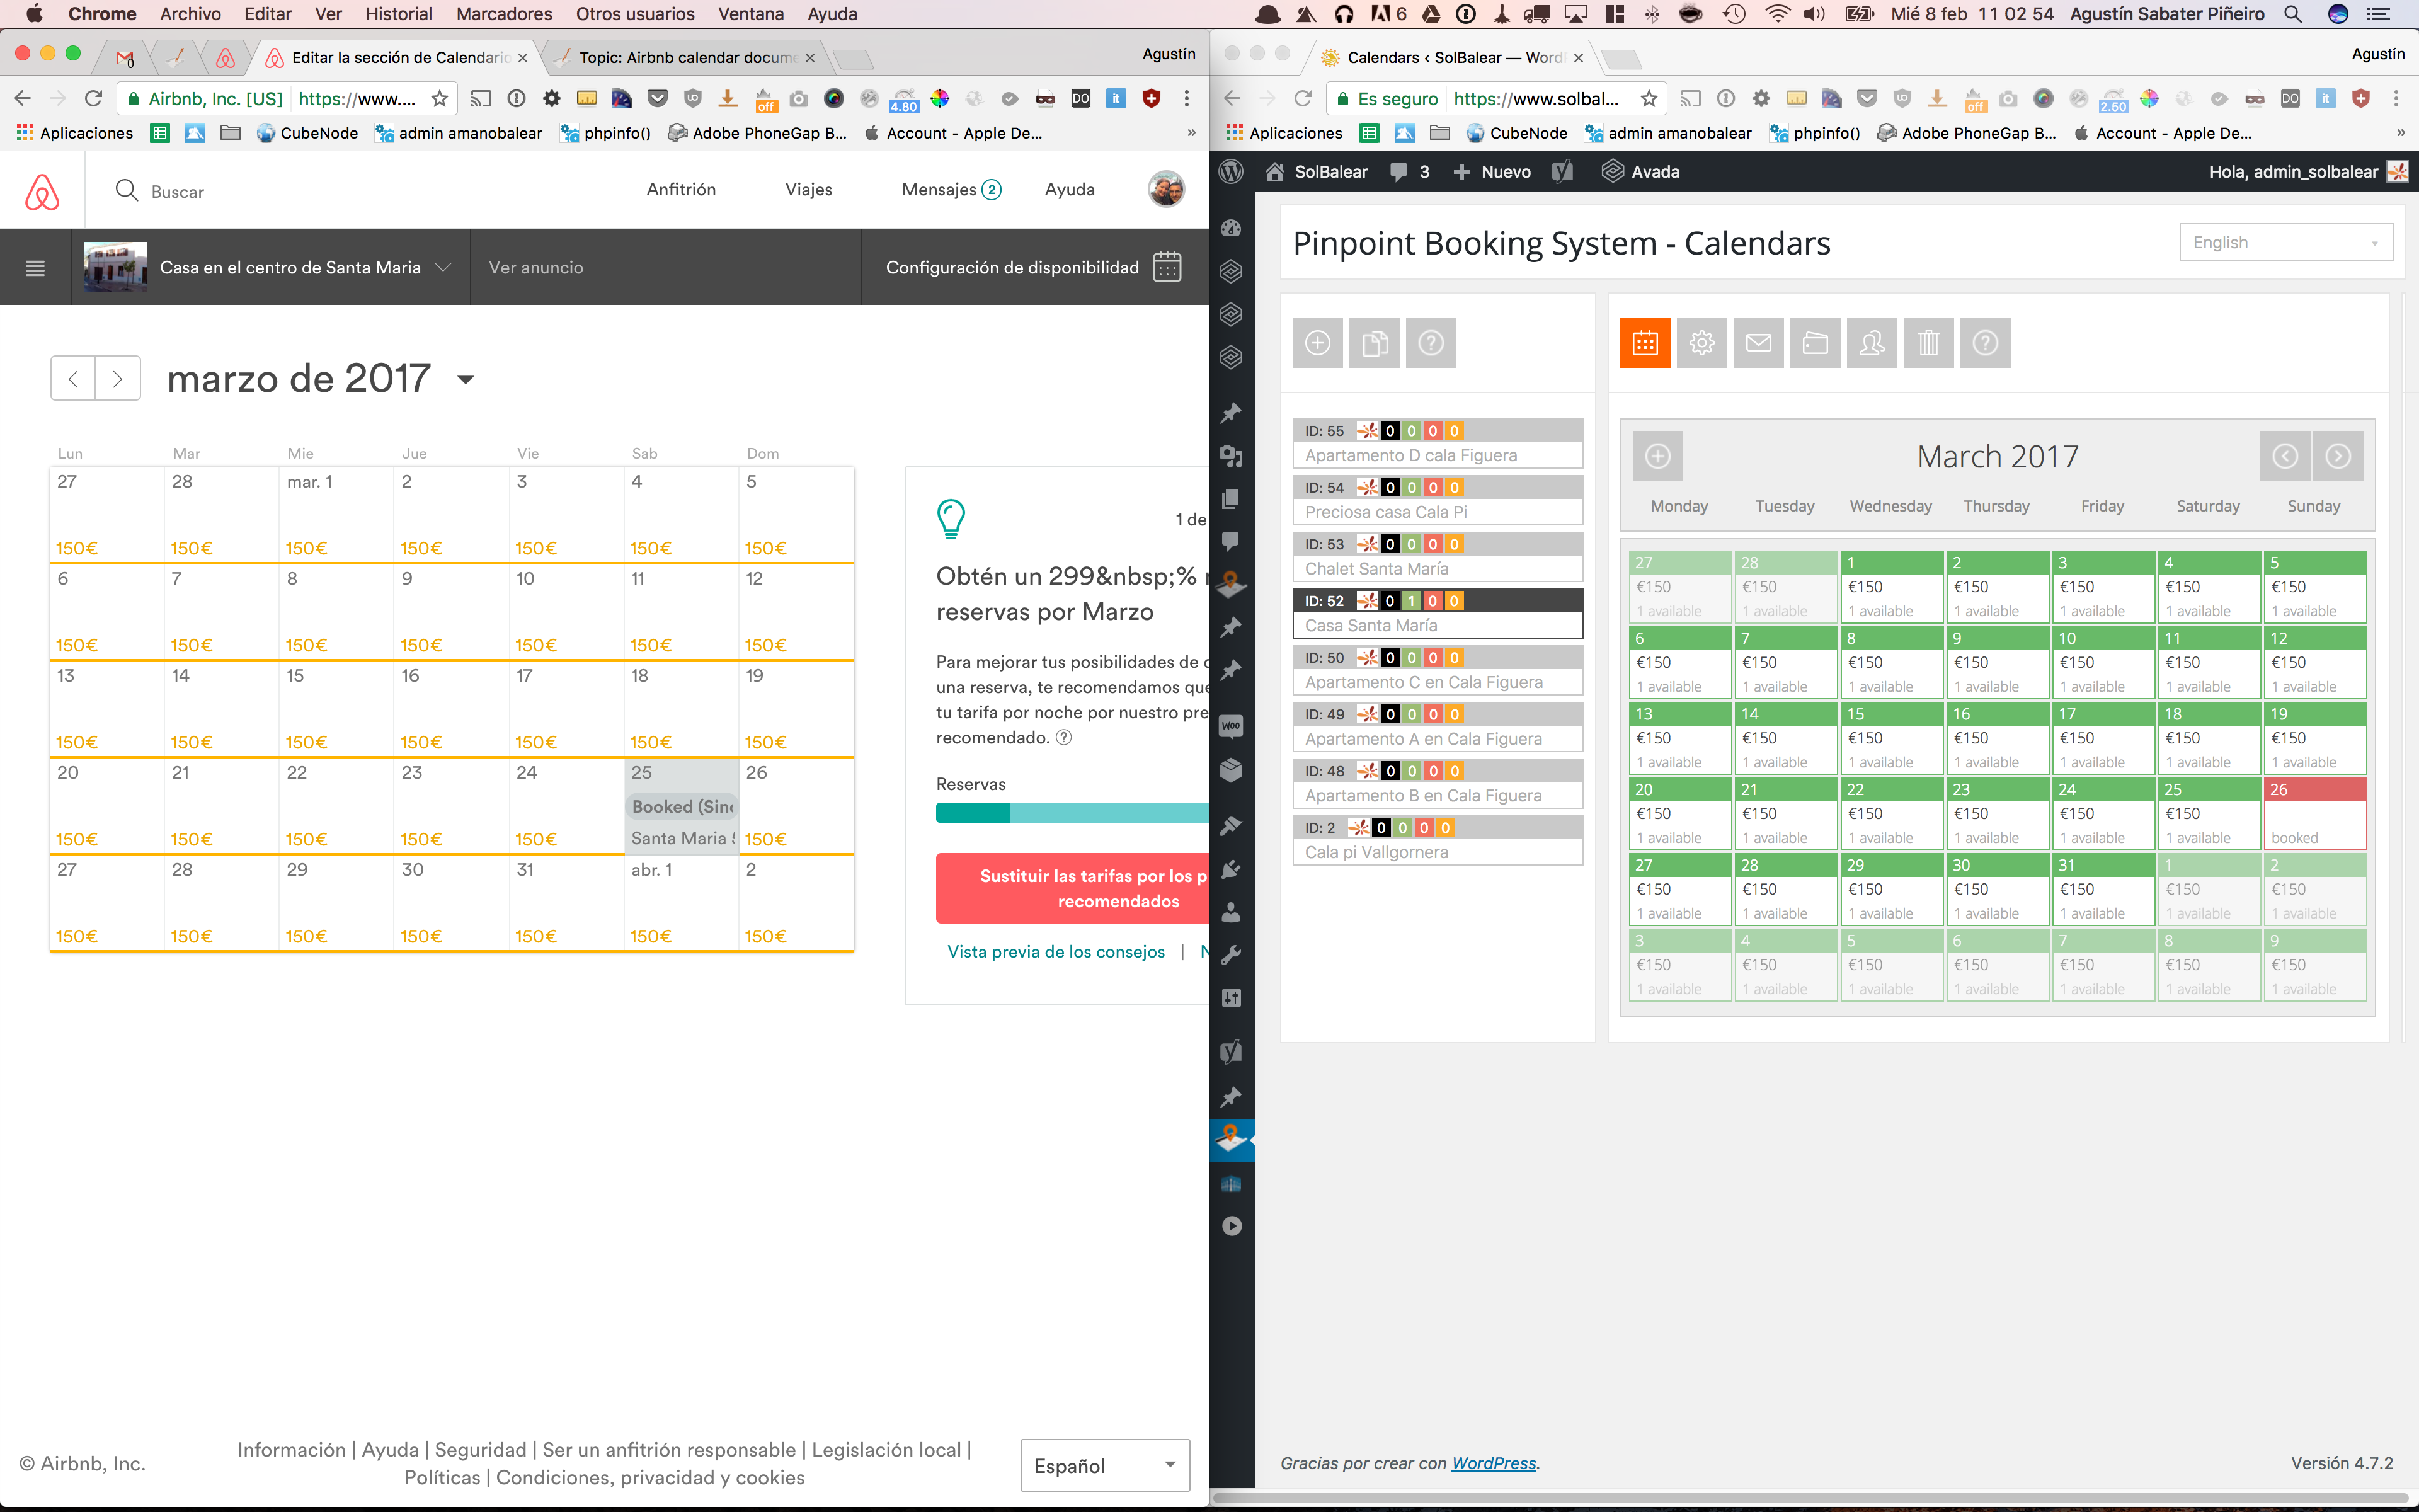Open the Anfitrión menu on Airbnb

coord(681,189)
